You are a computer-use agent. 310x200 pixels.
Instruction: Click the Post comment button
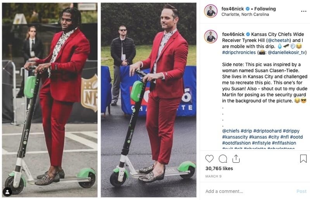[301, 191]
